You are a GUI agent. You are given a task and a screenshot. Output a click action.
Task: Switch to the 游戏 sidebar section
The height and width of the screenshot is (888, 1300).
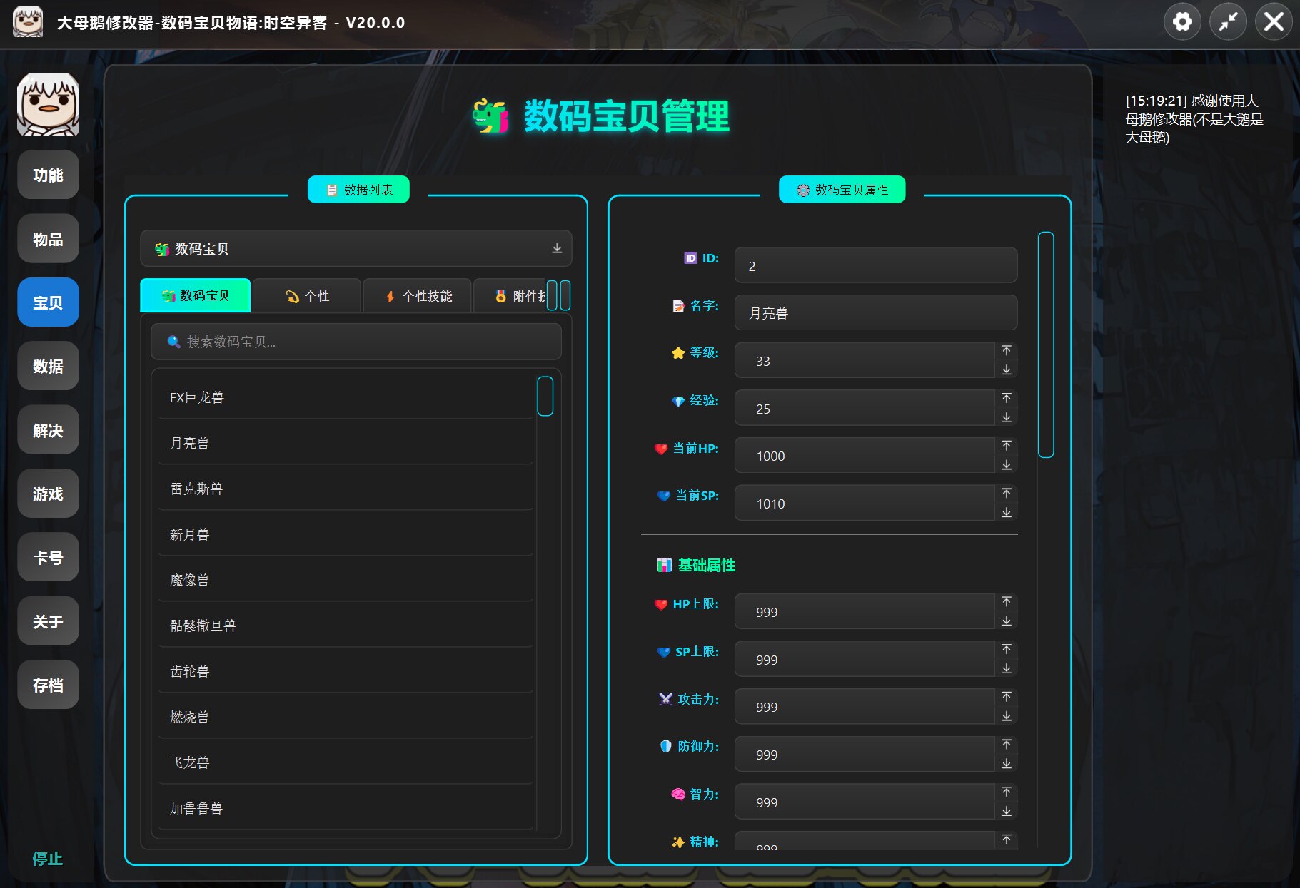[x=48, y=494]
